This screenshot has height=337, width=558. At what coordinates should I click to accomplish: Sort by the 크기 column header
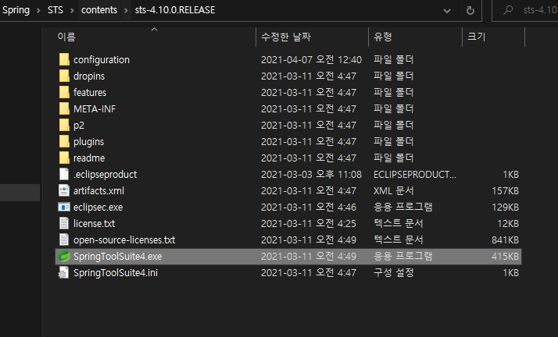(x=476, y=37)
